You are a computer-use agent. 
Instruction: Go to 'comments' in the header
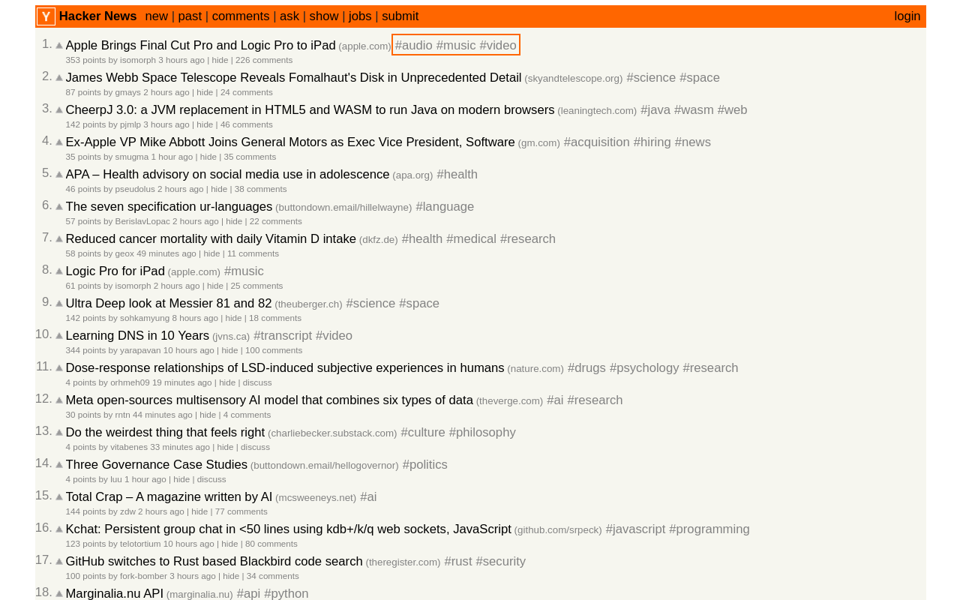point(241,16)
